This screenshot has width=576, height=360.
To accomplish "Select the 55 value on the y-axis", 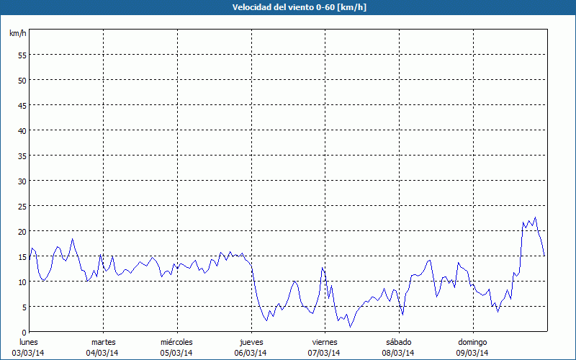I will tap(22, 55).
